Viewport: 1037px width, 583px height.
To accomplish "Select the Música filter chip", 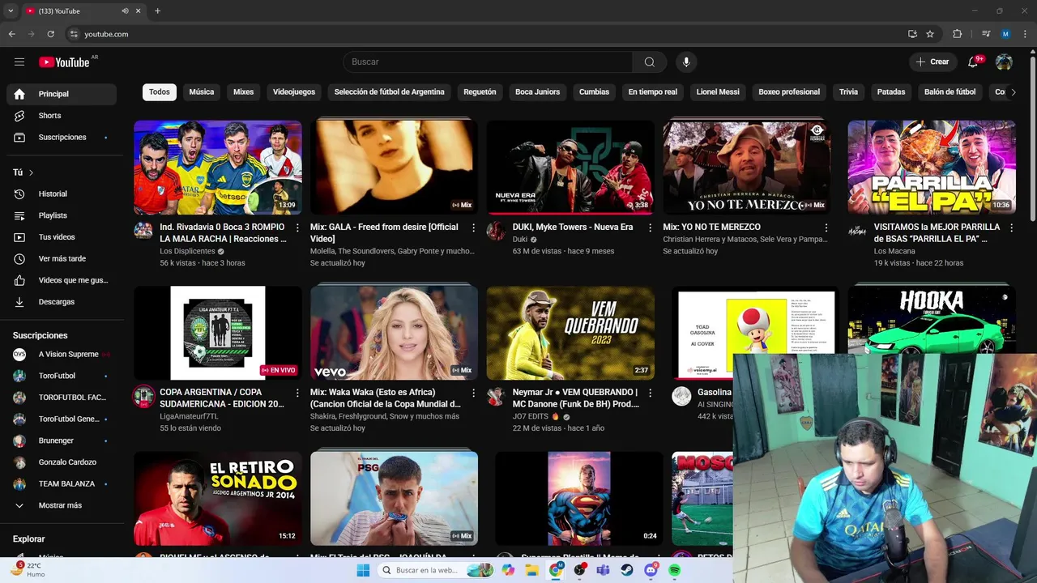I will (x=202, y=92).
